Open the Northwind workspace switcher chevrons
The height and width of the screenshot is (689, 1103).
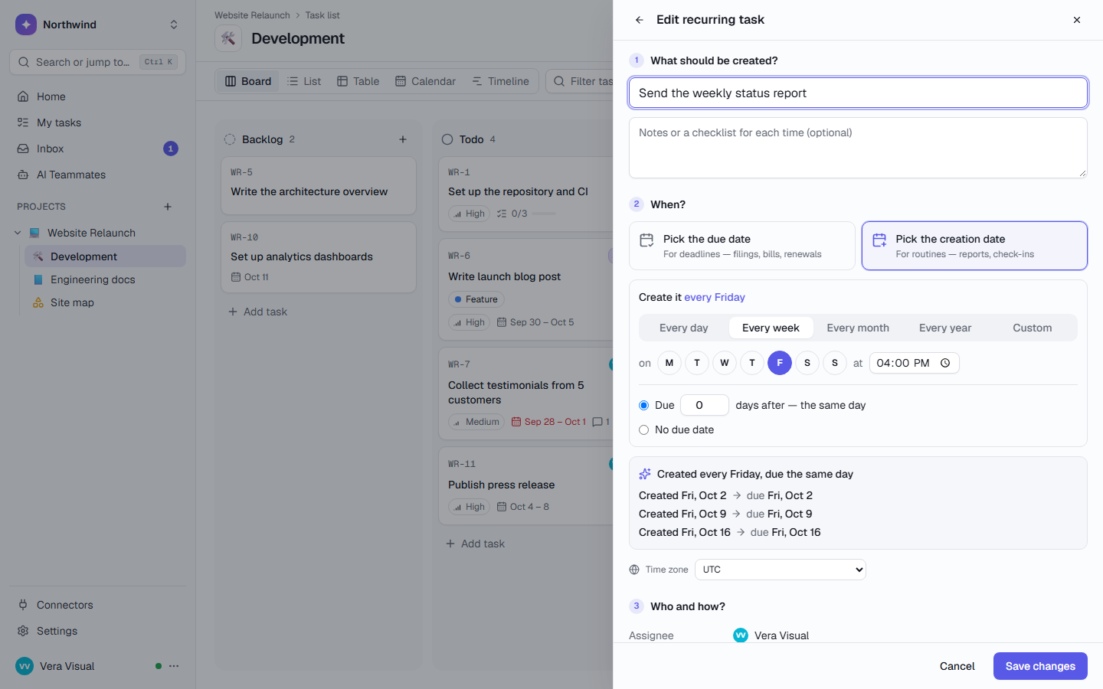click(x=174, y=24)
